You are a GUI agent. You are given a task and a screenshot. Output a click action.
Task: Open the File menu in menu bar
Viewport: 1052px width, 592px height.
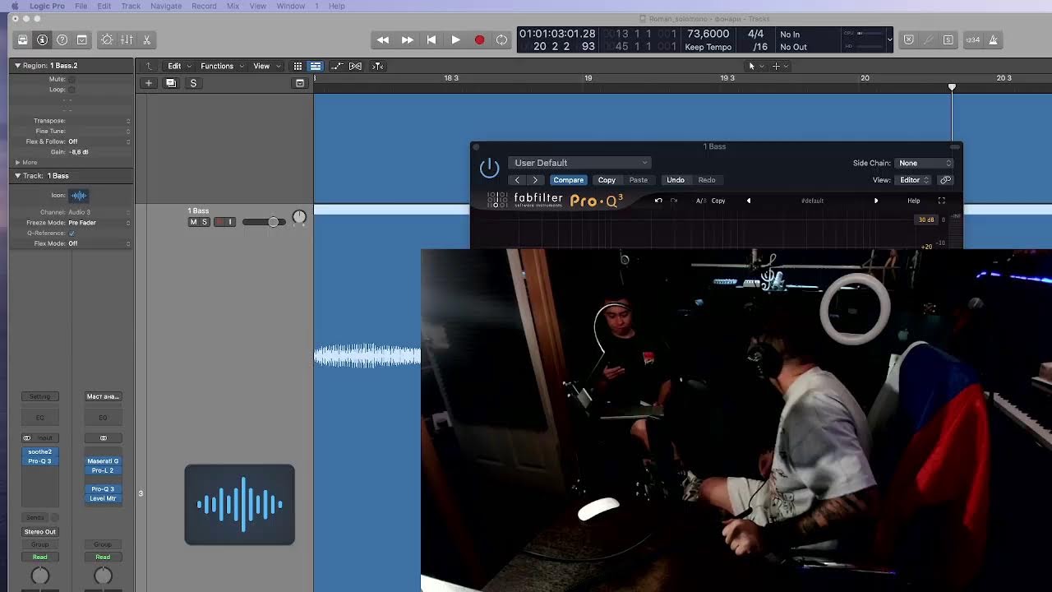pyautogui.click(x=81, y=6)
